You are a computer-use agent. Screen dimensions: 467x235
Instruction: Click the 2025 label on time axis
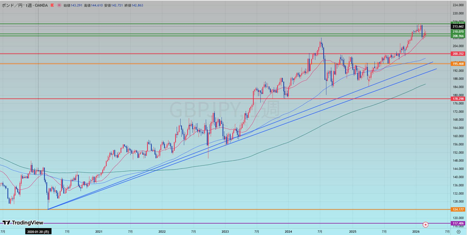[353, 232]
